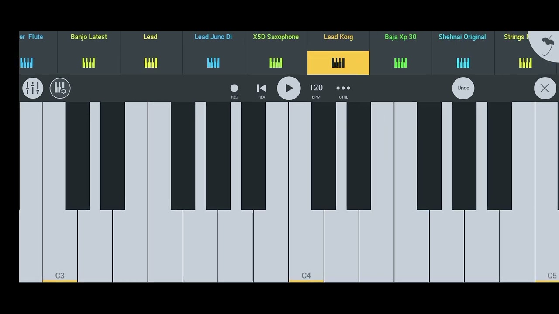Viewport: 559px width, 314px height.
Task: Click the Undo button
Action: (x=463, y=88)
